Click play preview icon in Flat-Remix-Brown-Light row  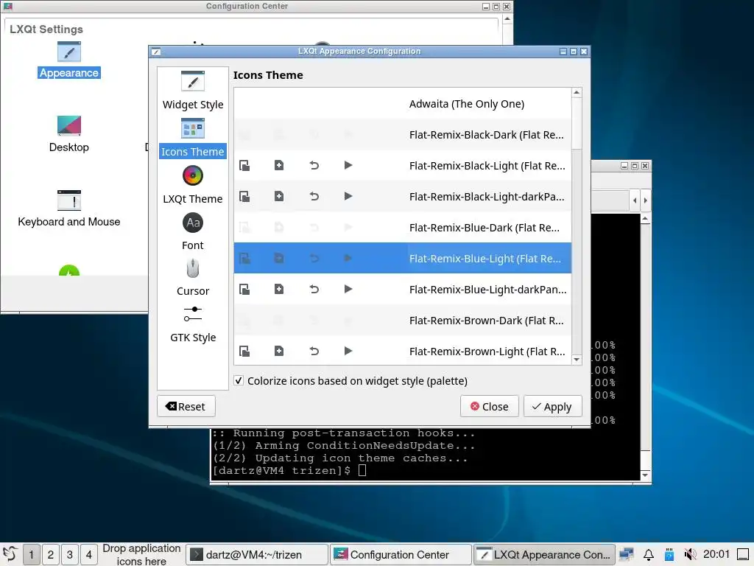point(348,351)
